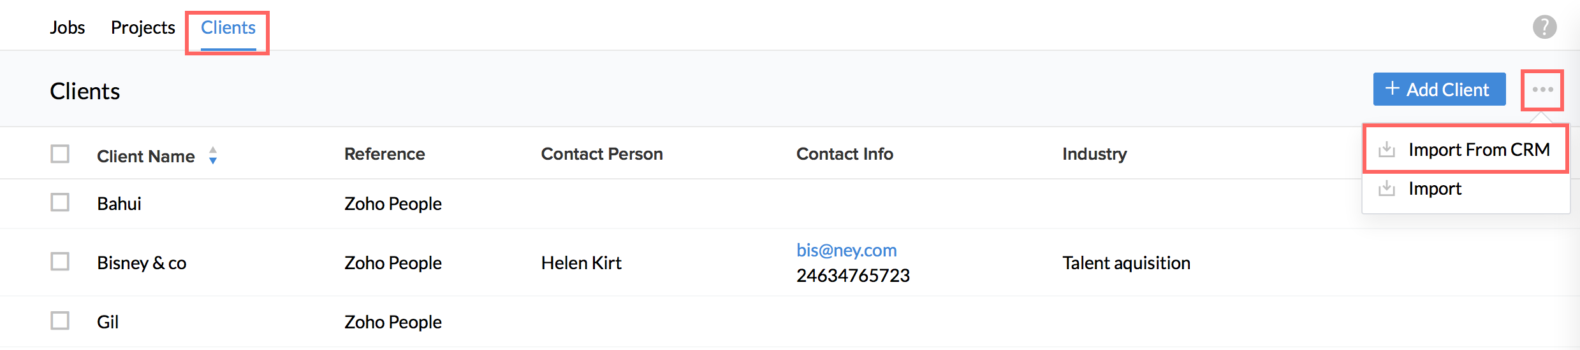Switch to the Jobs tab
Image resolution: width=1580 pixels, height=350 pixels.
click(68, 27)
